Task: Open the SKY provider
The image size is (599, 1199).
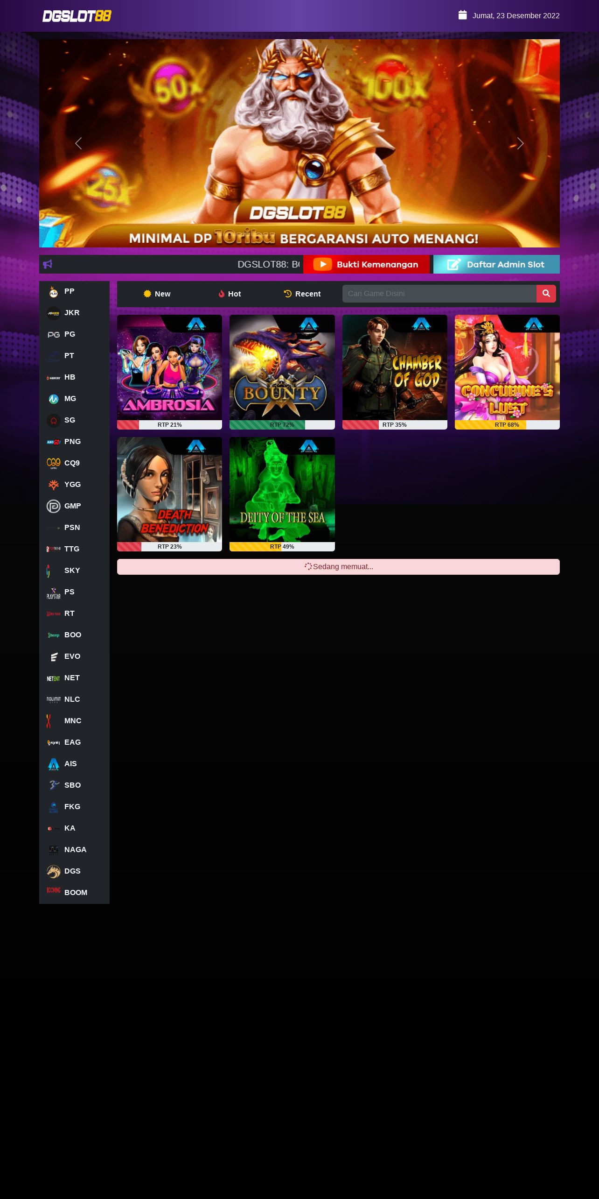Action: [74, 571]
